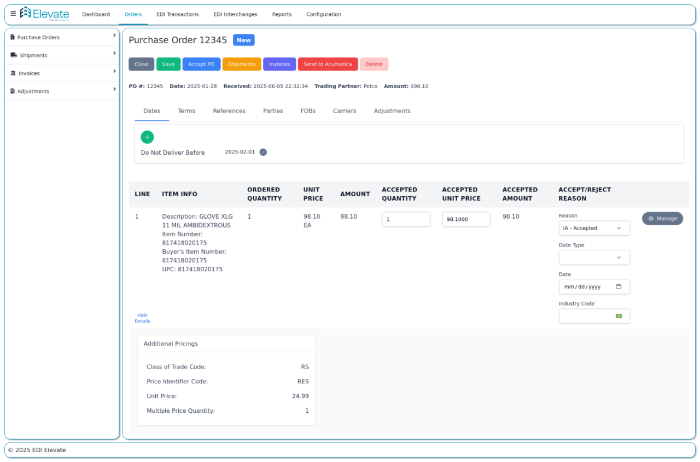This screenshot has height=462, width=700.
Task: Open EDI Transactions in top menu
Action: point(177,14)
